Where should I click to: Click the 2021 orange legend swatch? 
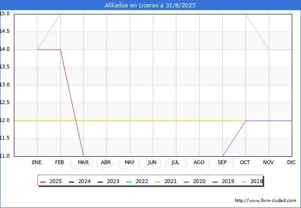coord(157,182)
